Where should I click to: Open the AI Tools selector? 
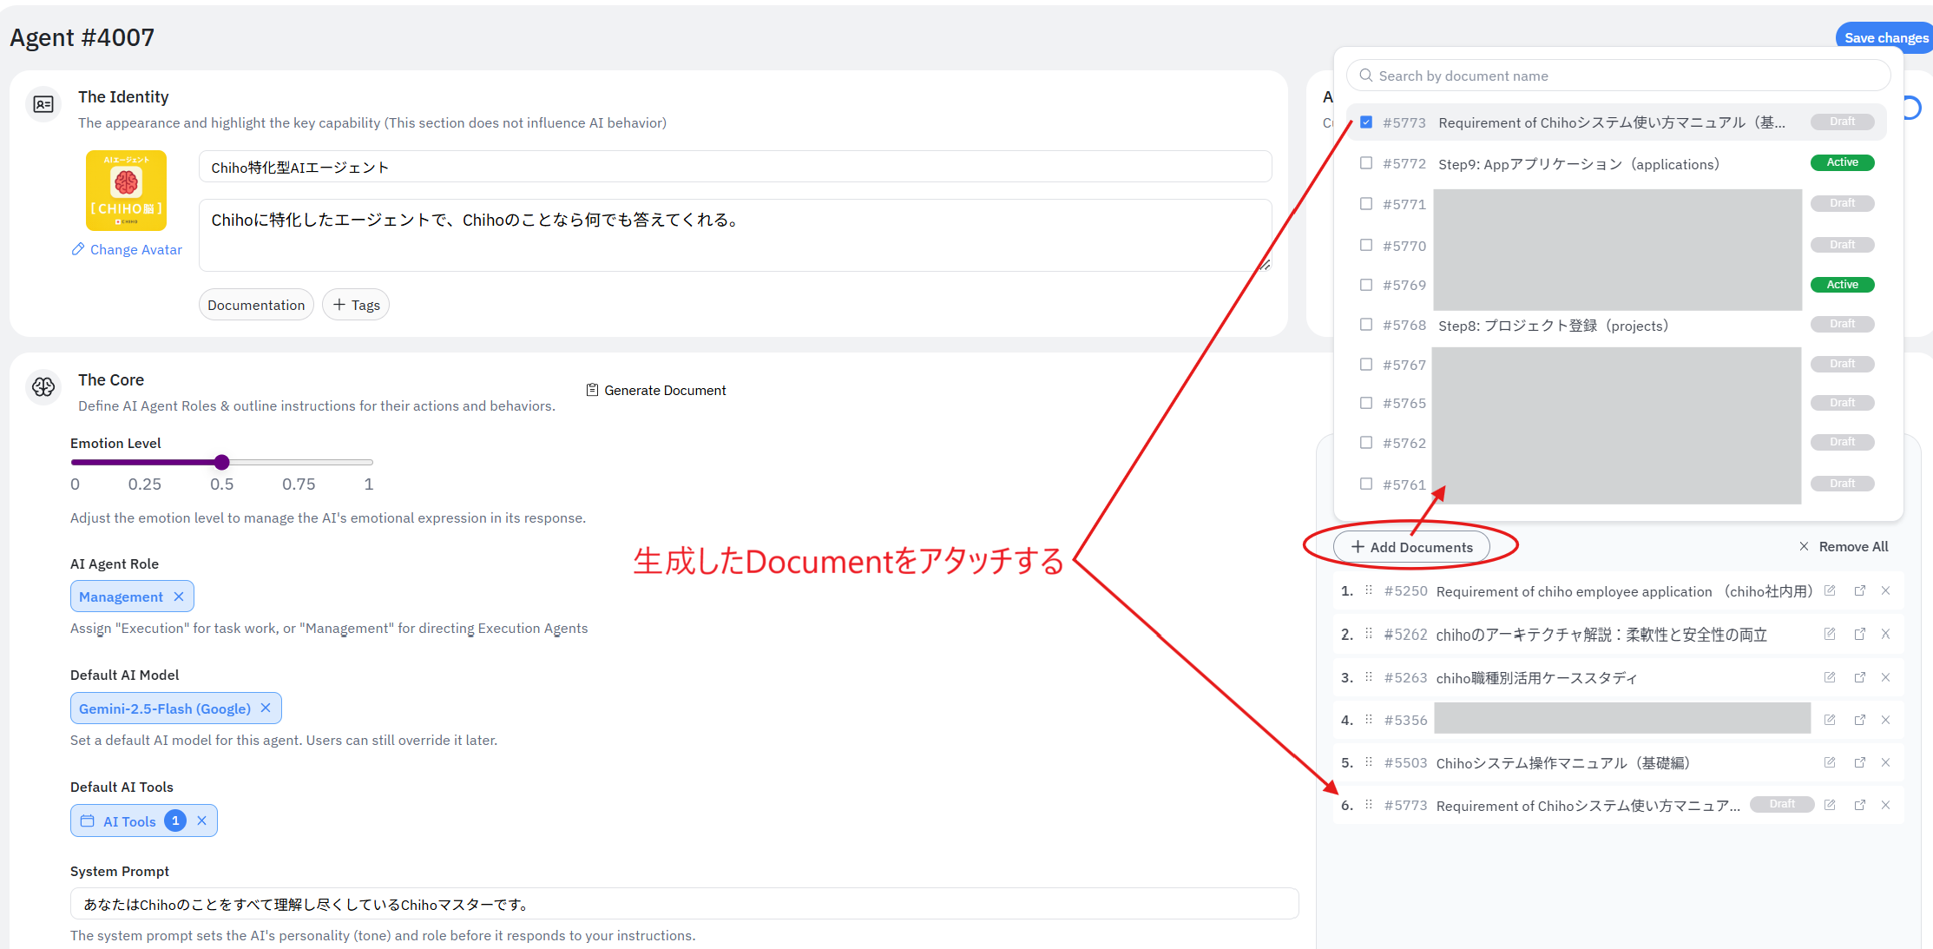[x=129, y=821]
